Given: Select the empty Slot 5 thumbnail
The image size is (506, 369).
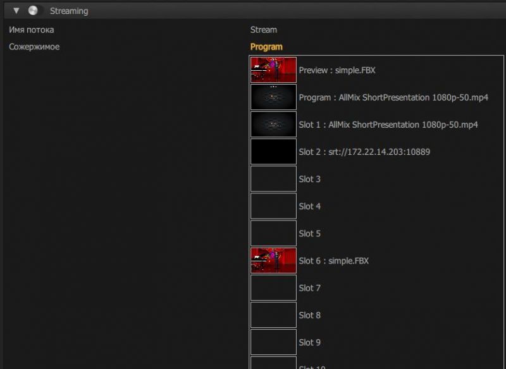Looking at the screenshot, I should (x=273, y=233).
